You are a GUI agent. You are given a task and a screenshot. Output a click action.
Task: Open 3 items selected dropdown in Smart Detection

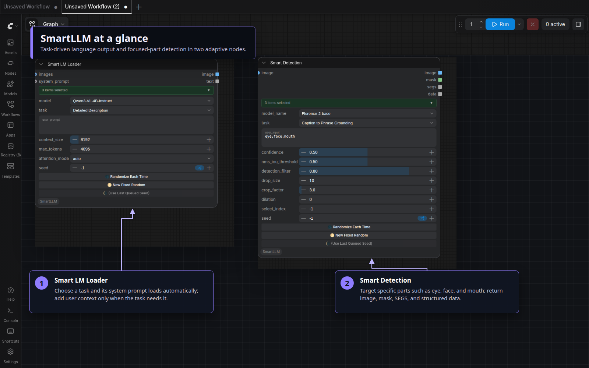point(349,103)
